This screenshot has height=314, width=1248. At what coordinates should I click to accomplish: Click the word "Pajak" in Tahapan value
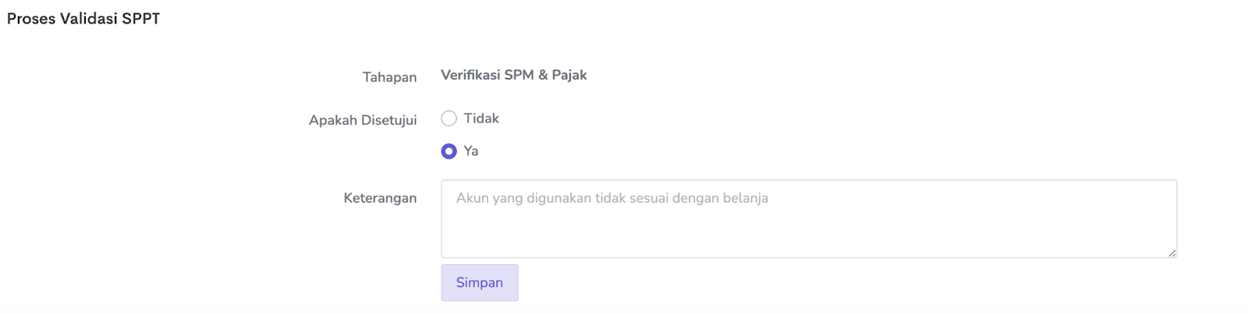pyautogui.click(x=569, y=75)
